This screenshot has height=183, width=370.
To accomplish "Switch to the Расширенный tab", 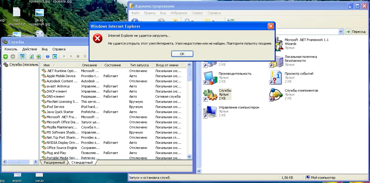I will click(54, 163).
